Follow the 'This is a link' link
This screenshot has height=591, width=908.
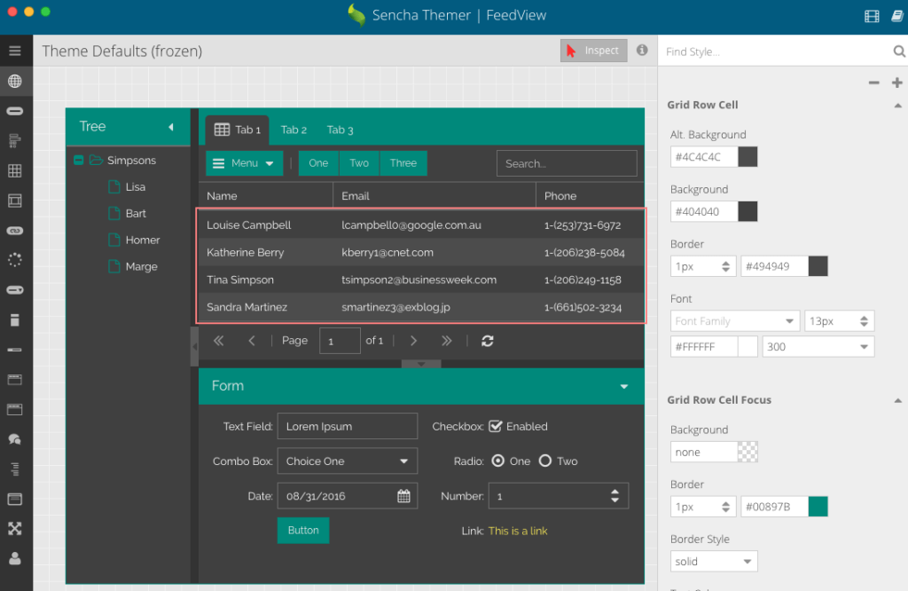click(518, 531)
